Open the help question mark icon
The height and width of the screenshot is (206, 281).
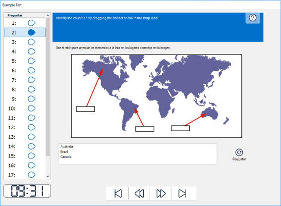(253, 18)
